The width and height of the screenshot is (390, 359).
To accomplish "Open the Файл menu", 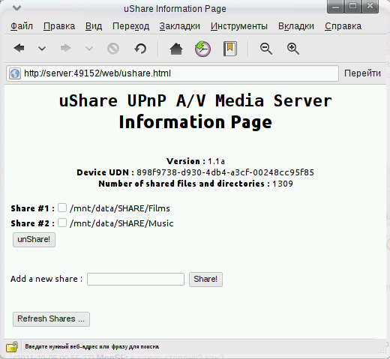I will tap(22, 26).
